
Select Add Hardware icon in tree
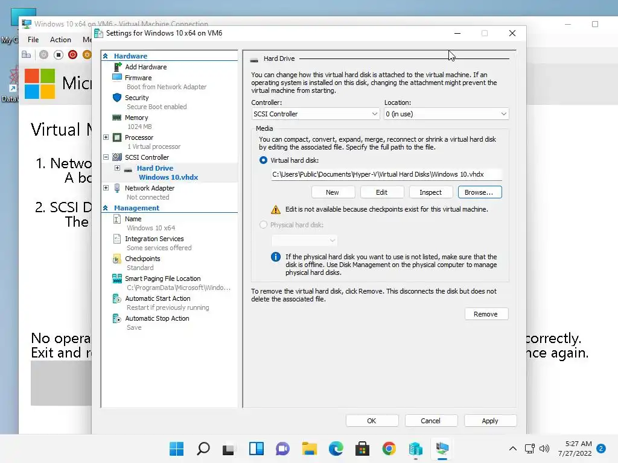point(117,67)
